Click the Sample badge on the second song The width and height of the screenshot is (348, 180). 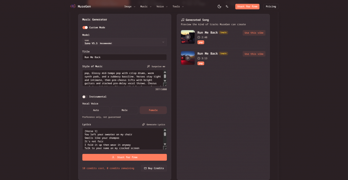[224, 54]
